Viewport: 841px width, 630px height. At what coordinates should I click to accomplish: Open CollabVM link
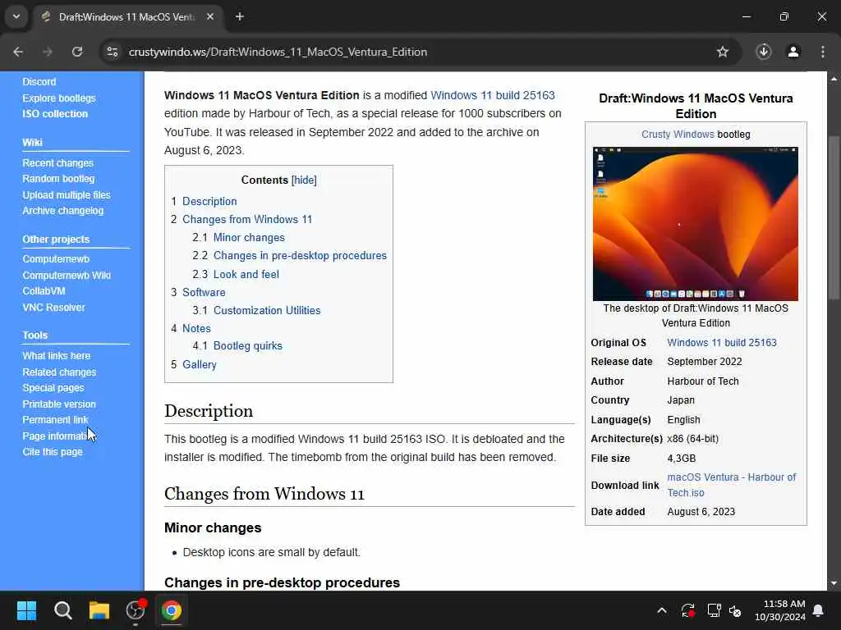point(44,291)
